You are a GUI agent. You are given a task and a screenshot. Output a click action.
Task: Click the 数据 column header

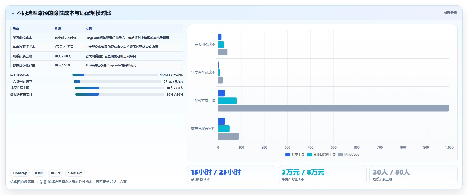tap(57, 29)
